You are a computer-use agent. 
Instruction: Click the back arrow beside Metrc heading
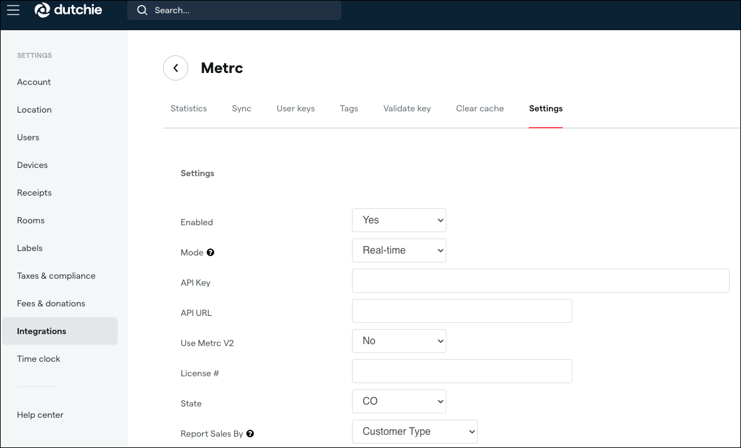click(x=176, y=68)
